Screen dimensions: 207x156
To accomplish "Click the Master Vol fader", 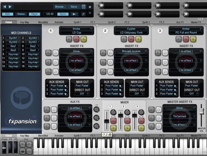I will tap(201, 111).
